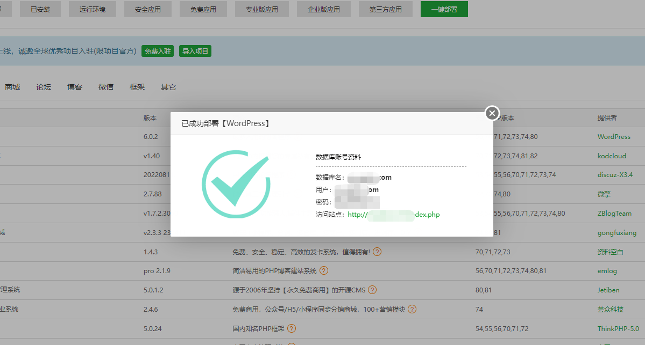Open the 免费应用 tab

[203, 9]
